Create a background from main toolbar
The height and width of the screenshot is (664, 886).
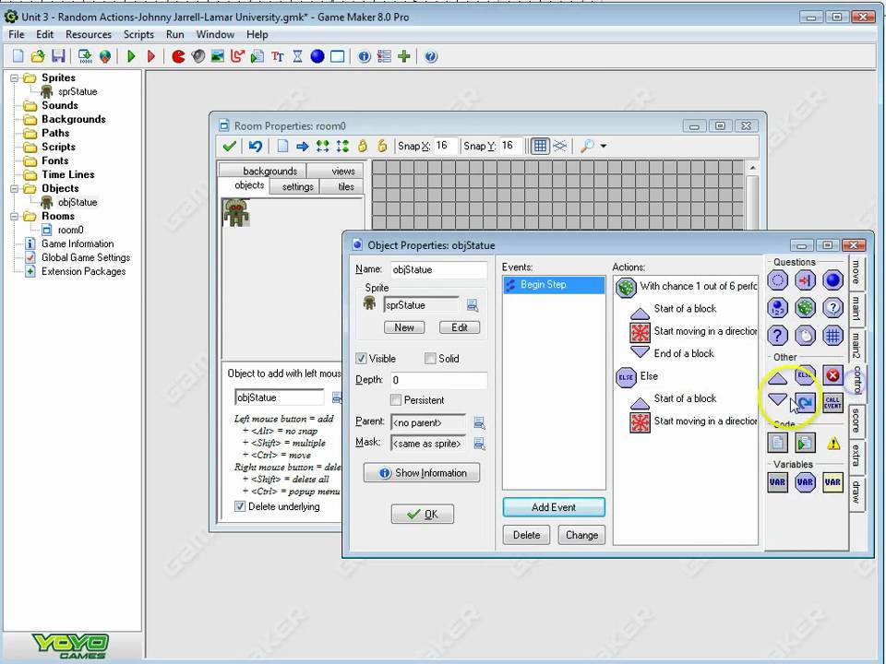coord(218,56)
